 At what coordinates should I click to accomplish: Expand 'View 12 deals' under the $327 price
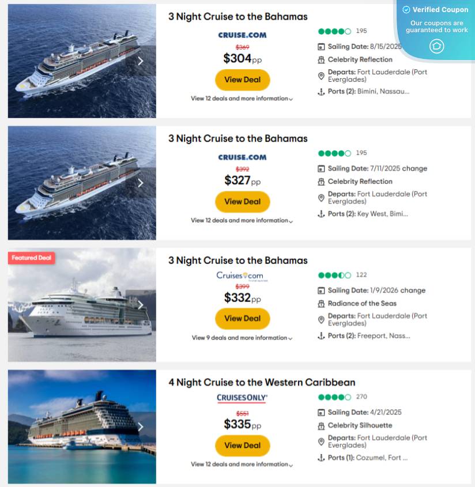242,220
